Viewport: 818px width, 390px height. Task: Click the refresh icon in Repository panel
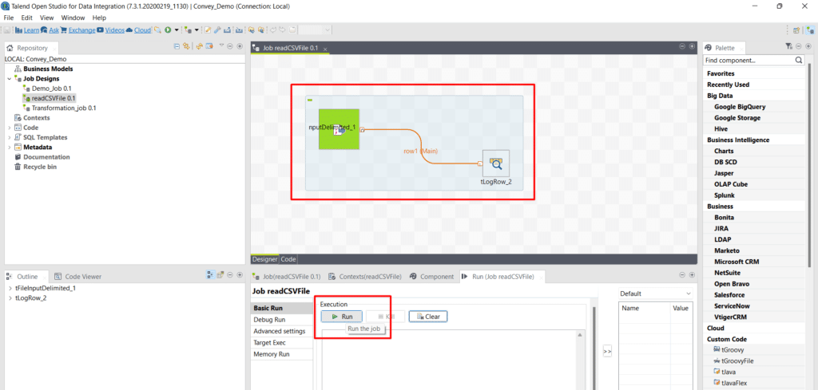click(199, 46)
